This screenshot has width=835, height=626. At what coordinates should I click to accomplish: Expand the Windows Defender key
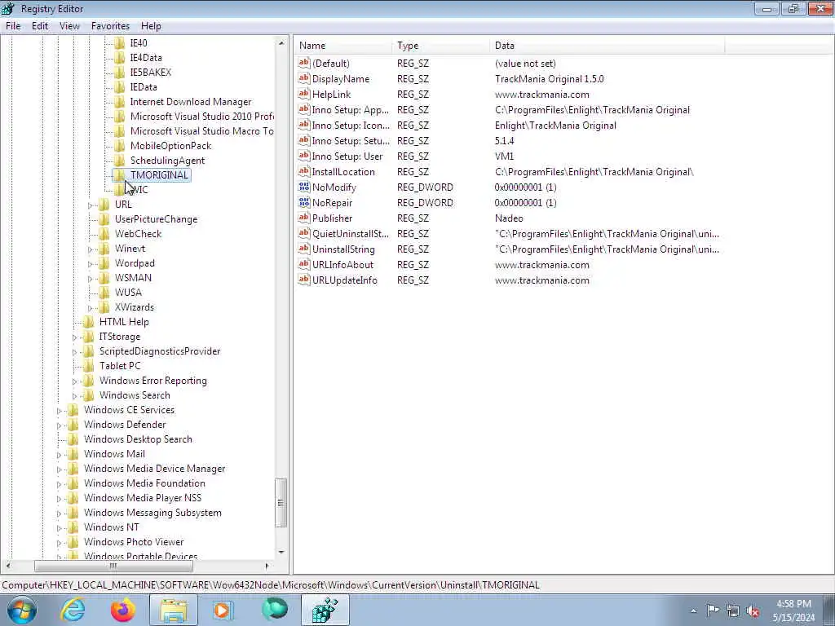(59, 425)
